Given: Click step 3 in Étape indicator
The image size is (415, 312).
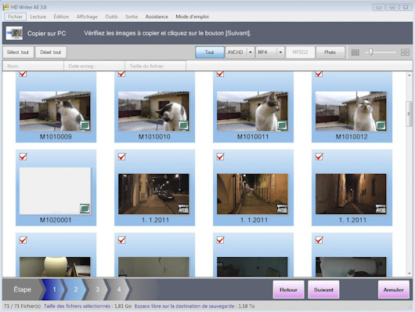Looking at the screenshot, I should click(x=97, y=289).
